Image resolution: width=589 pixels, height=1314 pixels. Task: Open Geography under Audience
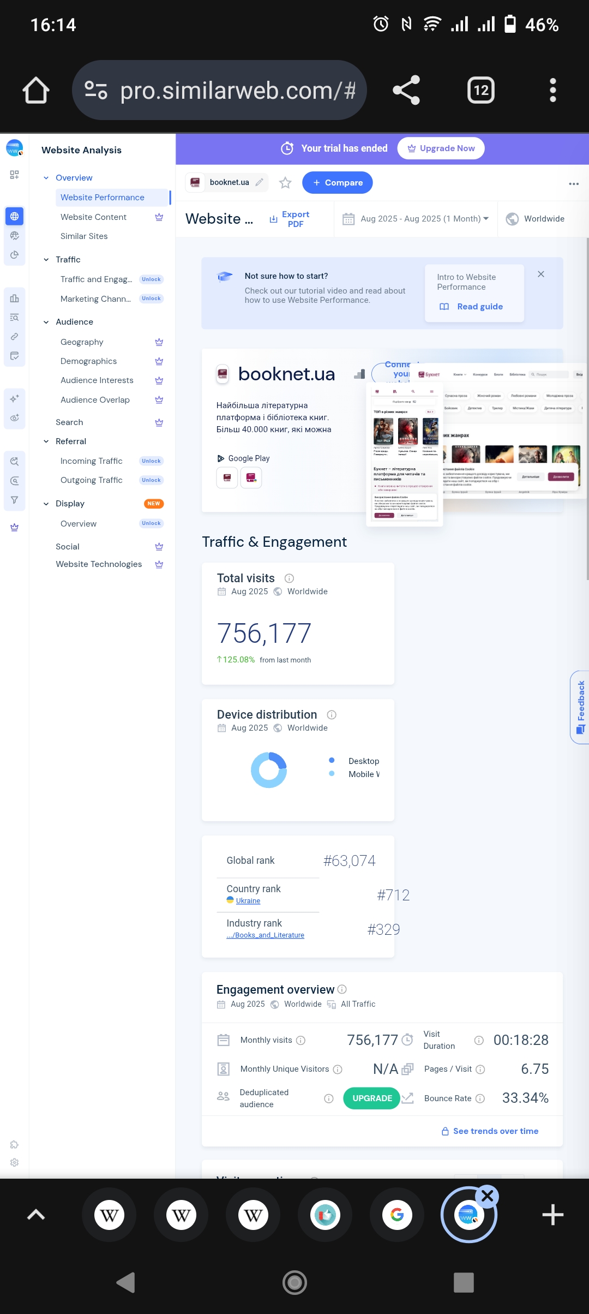point(82,342)
